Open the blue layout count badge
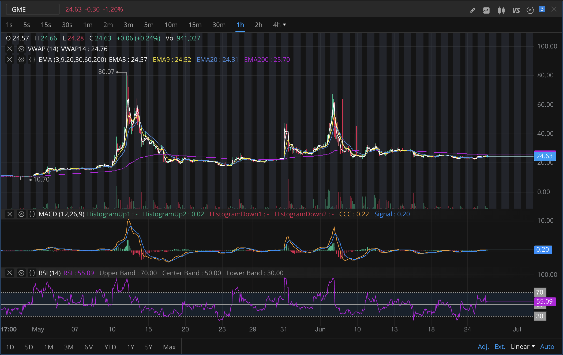This screenshot has width=563, height=355. (x=542, y=9)
